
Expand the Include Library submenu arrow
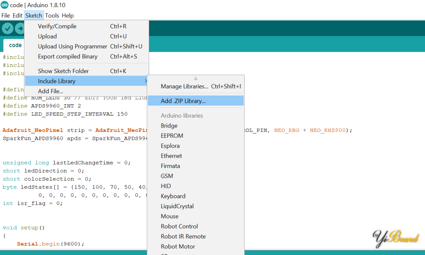coord(146,81)
